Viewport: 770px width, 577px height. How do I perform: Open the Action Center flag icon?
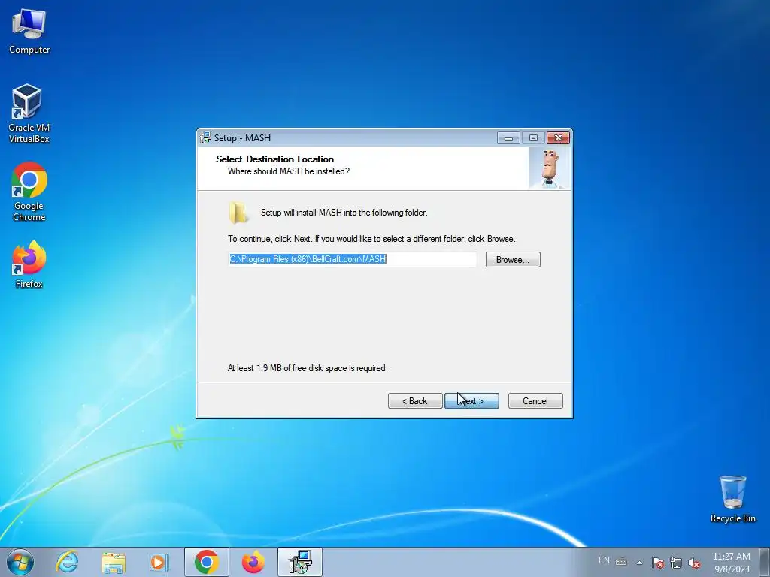pyautogui.click(x=658, y=563)
